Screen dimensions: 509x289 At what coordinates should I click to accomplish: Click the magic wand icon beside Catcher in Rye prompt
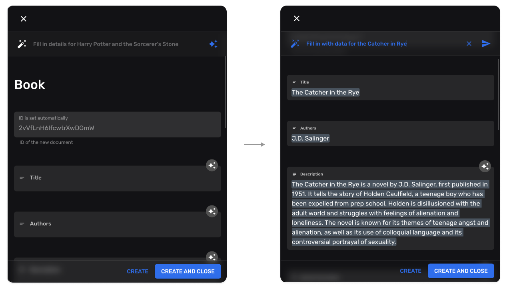pos(295,44)
